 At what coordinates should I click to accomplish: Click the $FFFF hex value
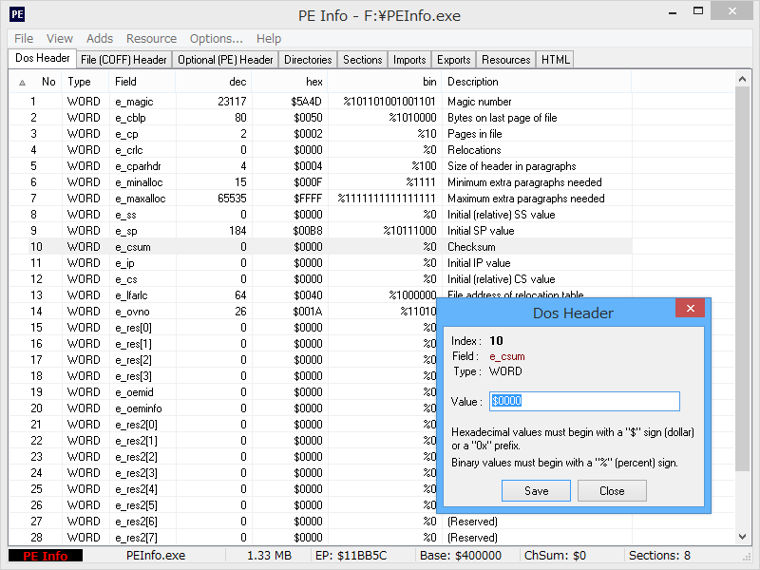pos(307,199)
